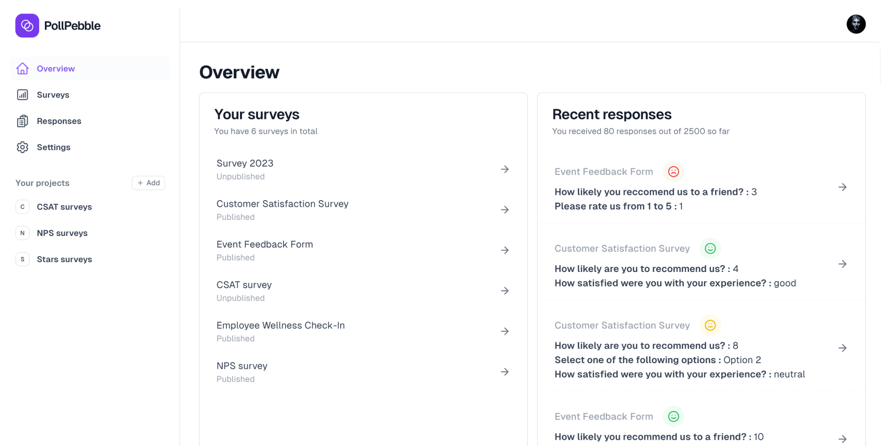
Task: Click the red sad face icon
Action: coord(673,171)
